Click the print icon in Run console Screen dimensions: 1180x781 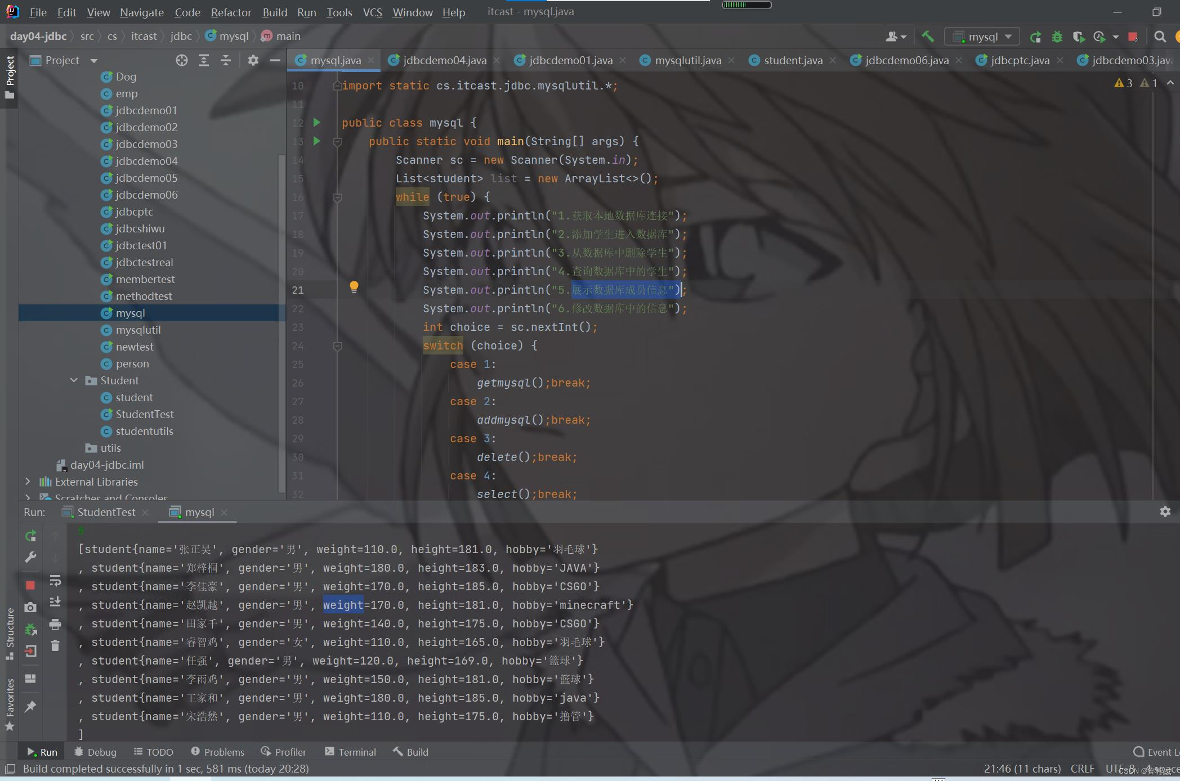click(x=55, y=624)
